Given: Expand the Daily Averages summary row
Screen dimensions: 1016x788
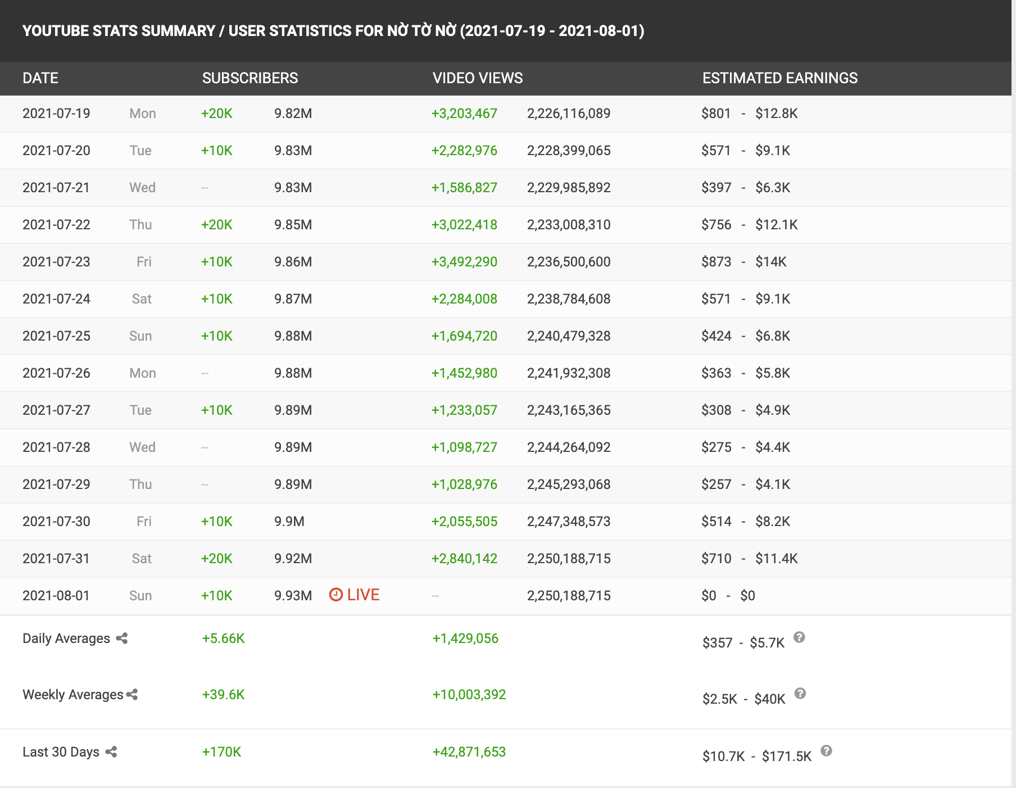Looking at the screenshot, I should pyautogui.click(x=66, y=638).
